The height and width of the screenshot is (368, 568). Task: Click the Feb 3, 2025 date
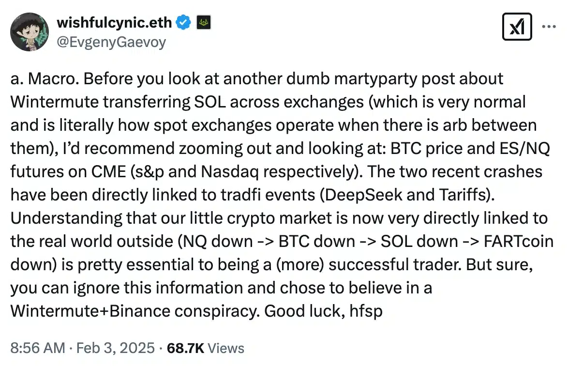click(x=116, y=348)
